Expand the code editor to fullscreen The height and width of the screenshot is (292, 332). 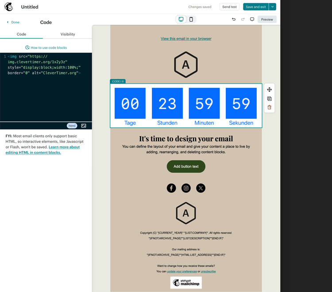point(84,126)
